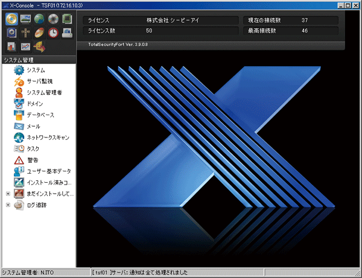Click the warning triangle icon beside 警告
Image resolution: width=362 pixels, height=278 pixels.
coord(19,160)
